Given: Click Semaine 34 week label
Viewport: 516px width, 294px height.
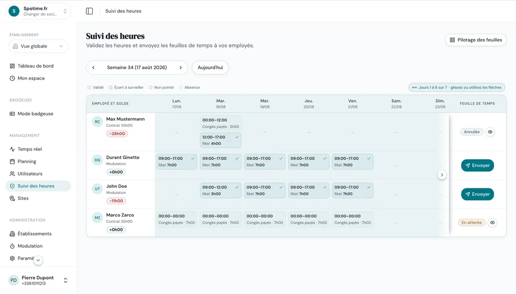Looking at the screenshot, I should [x=137, y=67].
